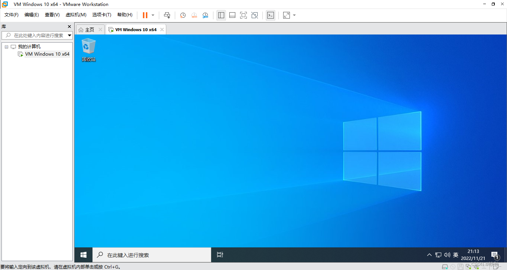Select 我的计算机 in the library tree
The width and height of the screenshot is (507, 270).
(x=29, y=47)
